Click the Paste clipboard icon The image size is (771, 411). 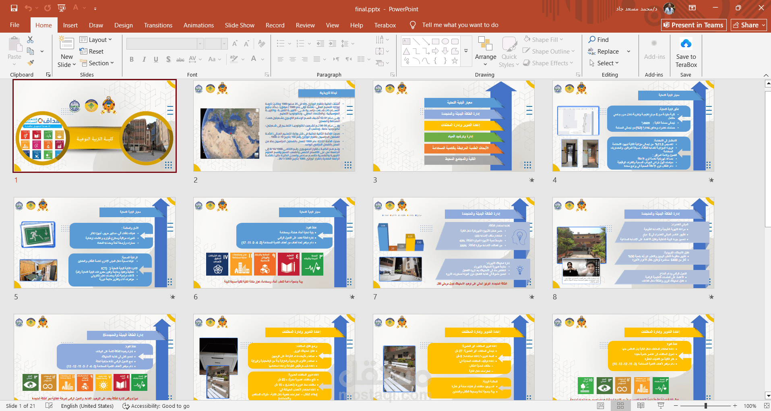(x=15, y=44)
